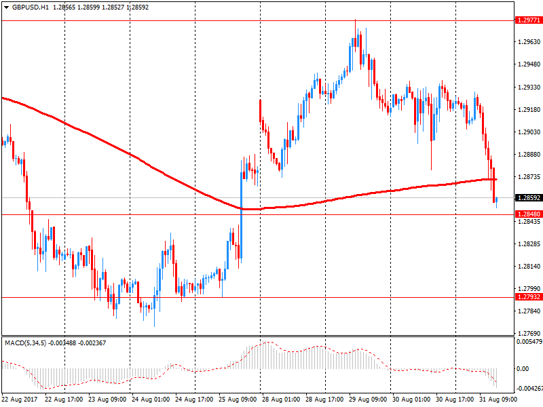The width and height of the screenshot is (543, 407).
Task: Select the MACD readout -0.003488 -0.002367
Action: pyautogui.click(x=77, y=343)
